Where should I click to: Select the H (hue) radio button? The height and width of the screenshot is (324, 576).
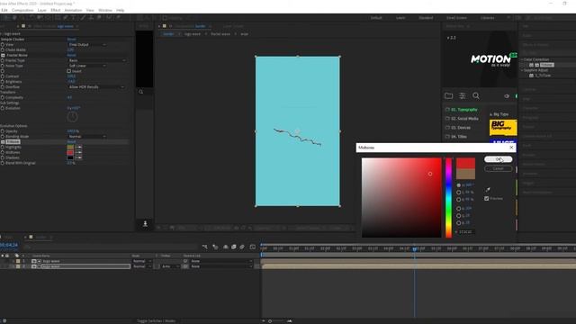point(458,185)
